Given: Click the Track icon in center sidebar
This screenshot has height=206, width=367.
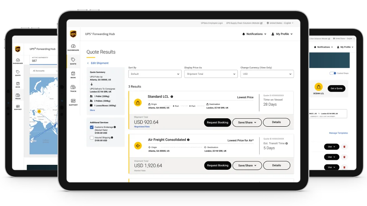Looking at the screenshot, I should [73, 89].
